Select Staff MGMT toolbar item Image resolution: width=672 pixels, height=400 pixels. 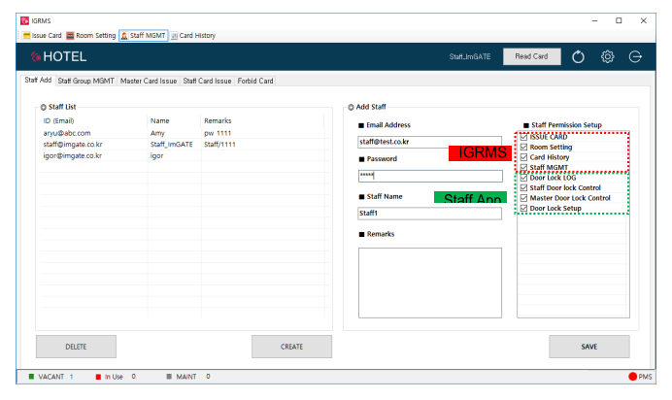click(143, 36)
